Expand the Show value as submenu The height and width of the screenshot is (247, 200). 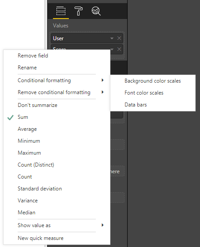click(57, 225)
